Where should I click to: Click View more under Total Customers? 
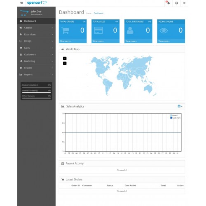point(131,41)
